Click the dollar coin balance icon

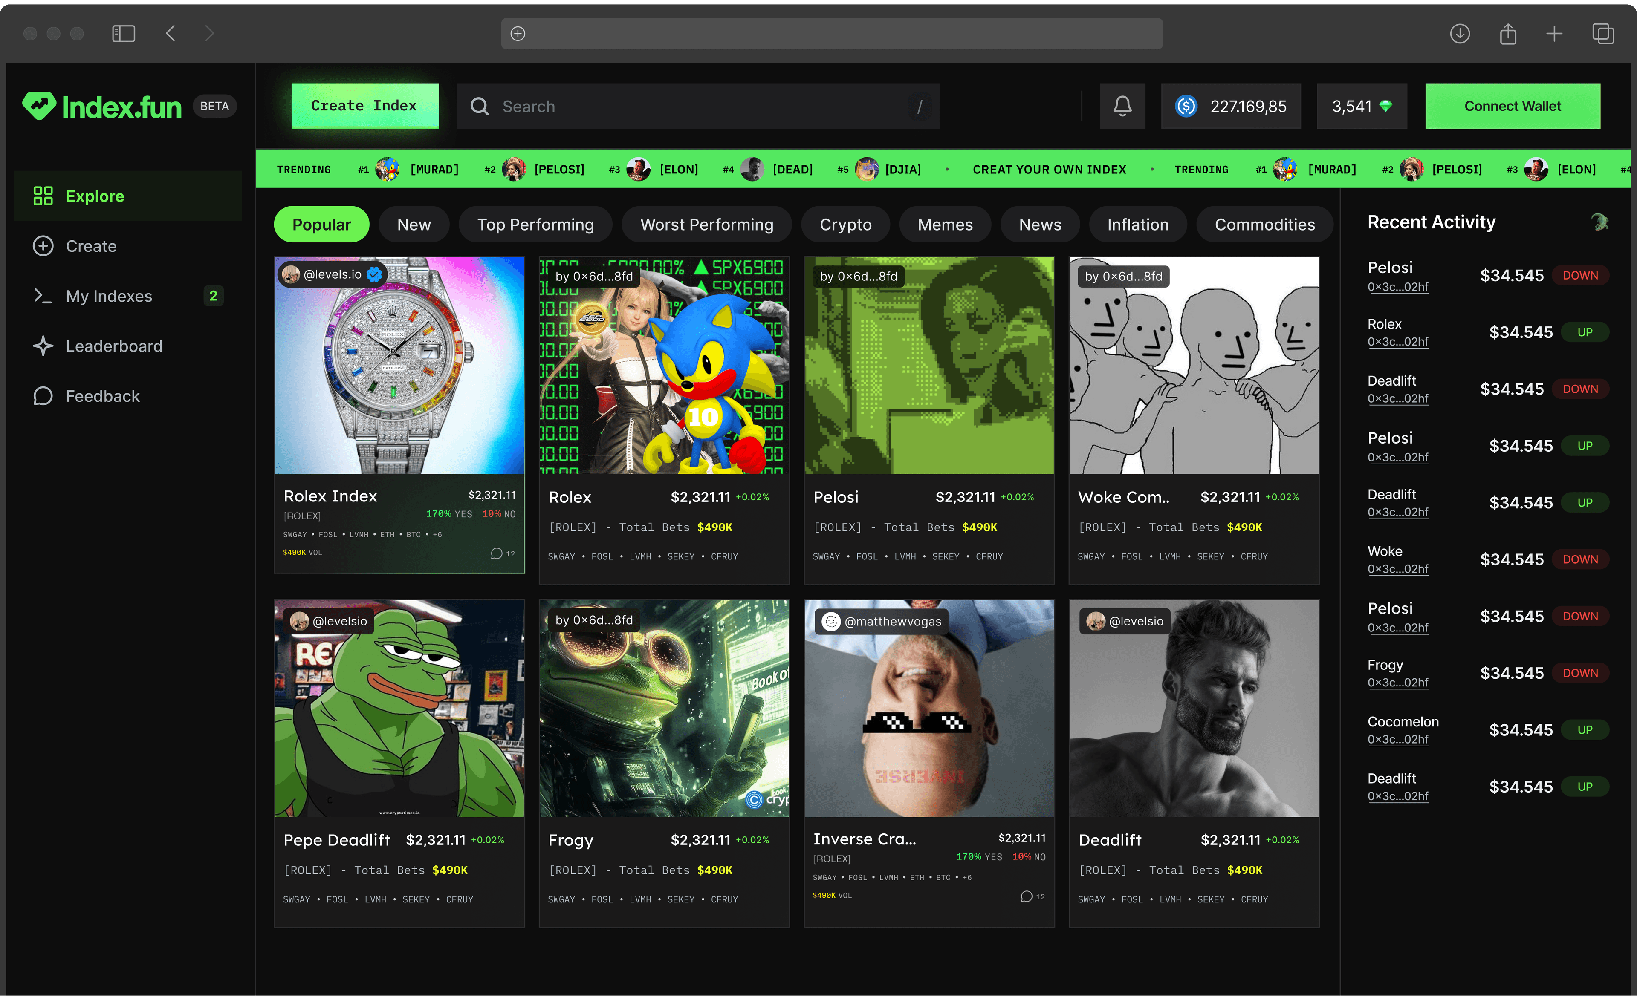coord(1186,106)
